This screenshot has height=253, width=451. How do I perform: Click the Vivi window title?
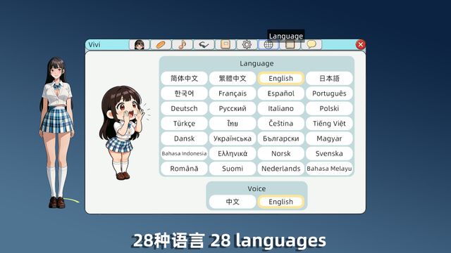[x=94, y=45]
